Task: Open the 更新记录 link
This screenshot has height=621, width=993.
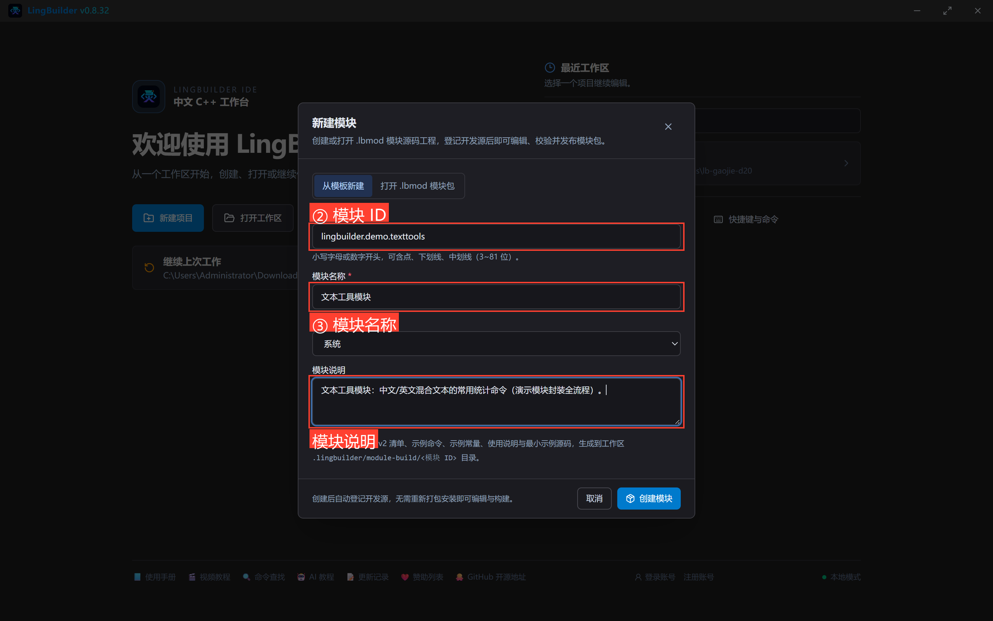Action: (367, 576)
